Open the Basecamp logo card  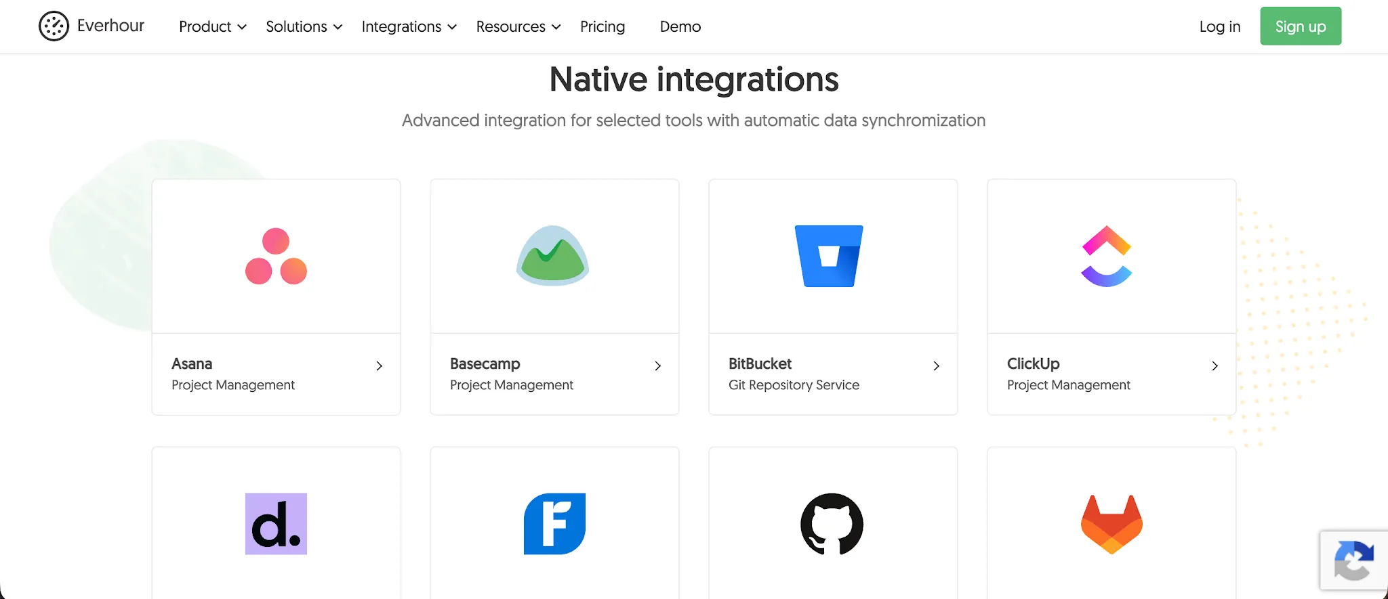pyautogui.click(x=553, y=256)
